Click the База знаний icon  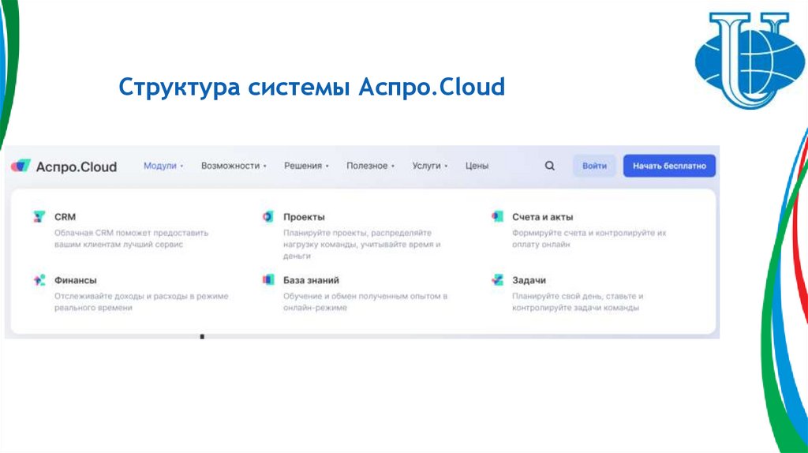tap(268, 280)
